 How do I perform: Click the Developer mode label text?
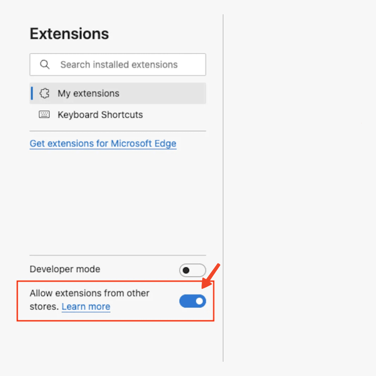tap(65, 269)
